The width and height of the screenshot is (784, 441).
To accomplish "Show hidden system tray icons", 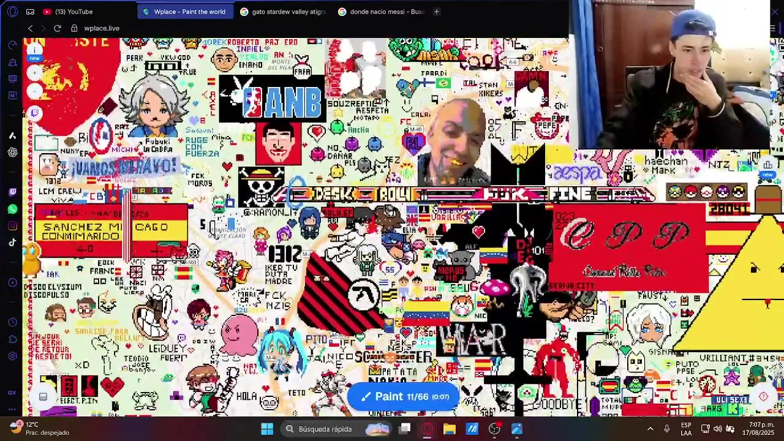I will pos(650,429).
